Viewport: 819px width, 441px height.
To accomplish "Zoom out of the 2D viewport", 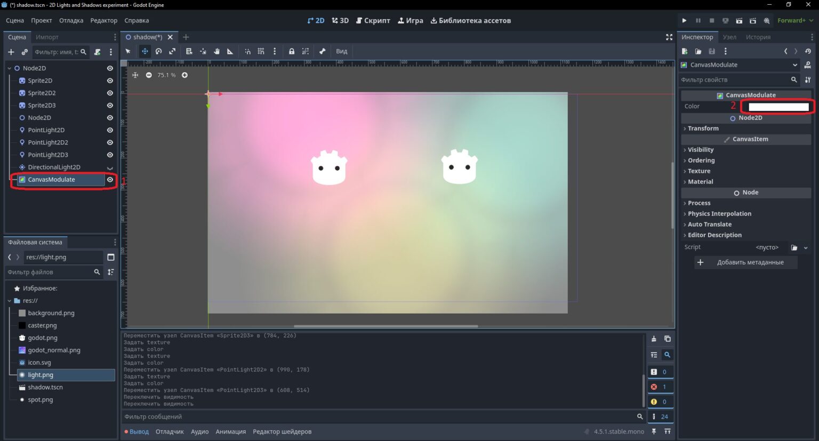I will point(149,75).
